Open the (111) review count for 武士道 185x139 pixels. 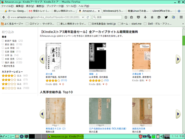(64, 80)
